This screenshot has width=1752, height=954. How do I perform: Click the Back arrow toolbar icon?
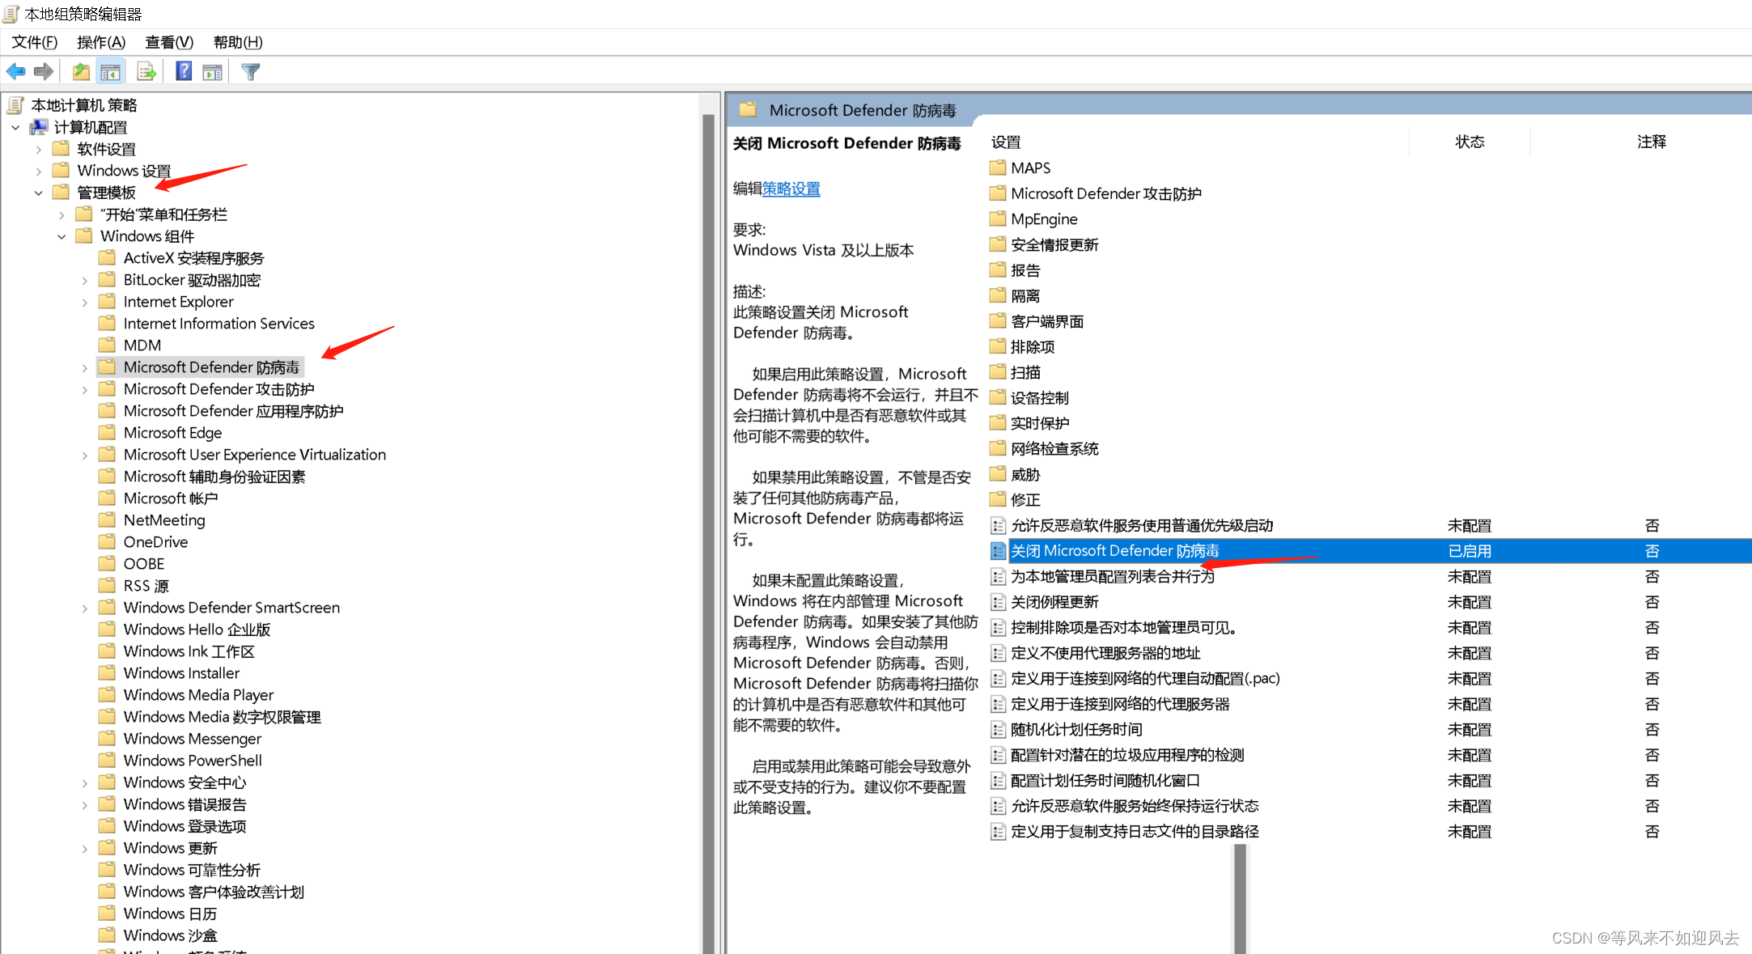pyautogui.click(x=15, y=72)
